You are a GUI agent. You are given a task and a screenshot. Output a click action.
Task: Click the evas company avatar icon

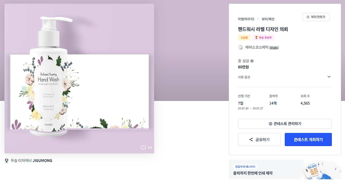[x=240, y=47]
